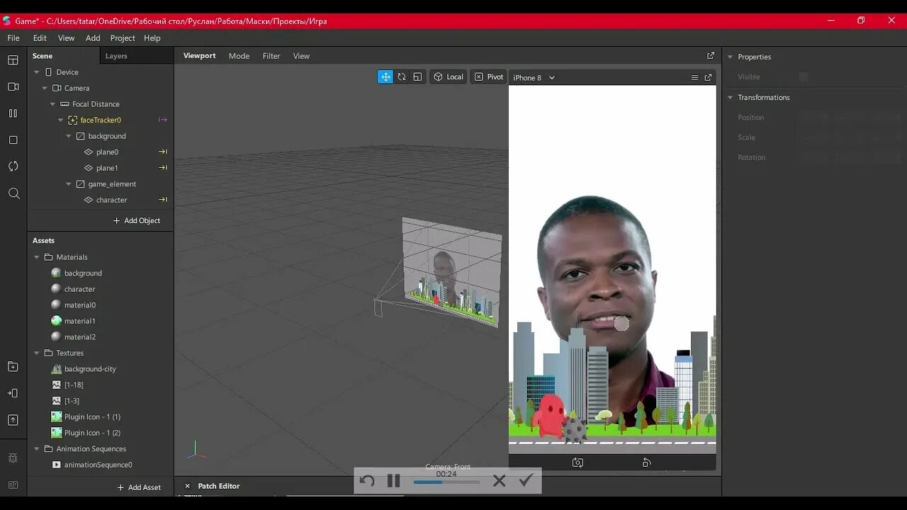
Task: Select the character material asset
Action: pos(79,289)
